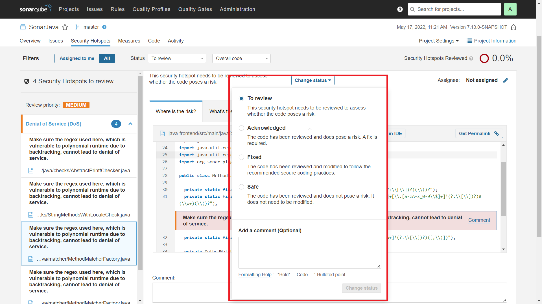The width and height of the screenshot is (542, 304).
Task: Open the Project Settings dropdown
Action: pyautogui.click(x=439, y=41)
